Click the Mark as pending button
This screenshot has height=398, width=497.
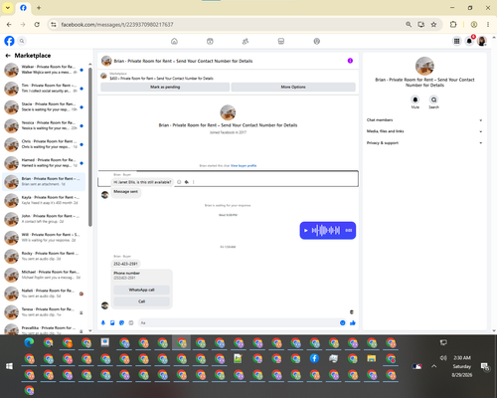165,87
